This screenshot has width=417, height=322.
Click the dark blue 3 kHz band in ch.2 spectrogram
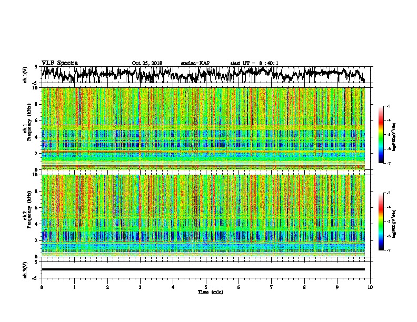tap(203, 235)
